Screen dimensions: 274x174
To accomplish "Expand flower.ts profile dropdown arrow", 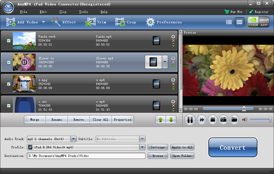I will (x=165, y=62).
